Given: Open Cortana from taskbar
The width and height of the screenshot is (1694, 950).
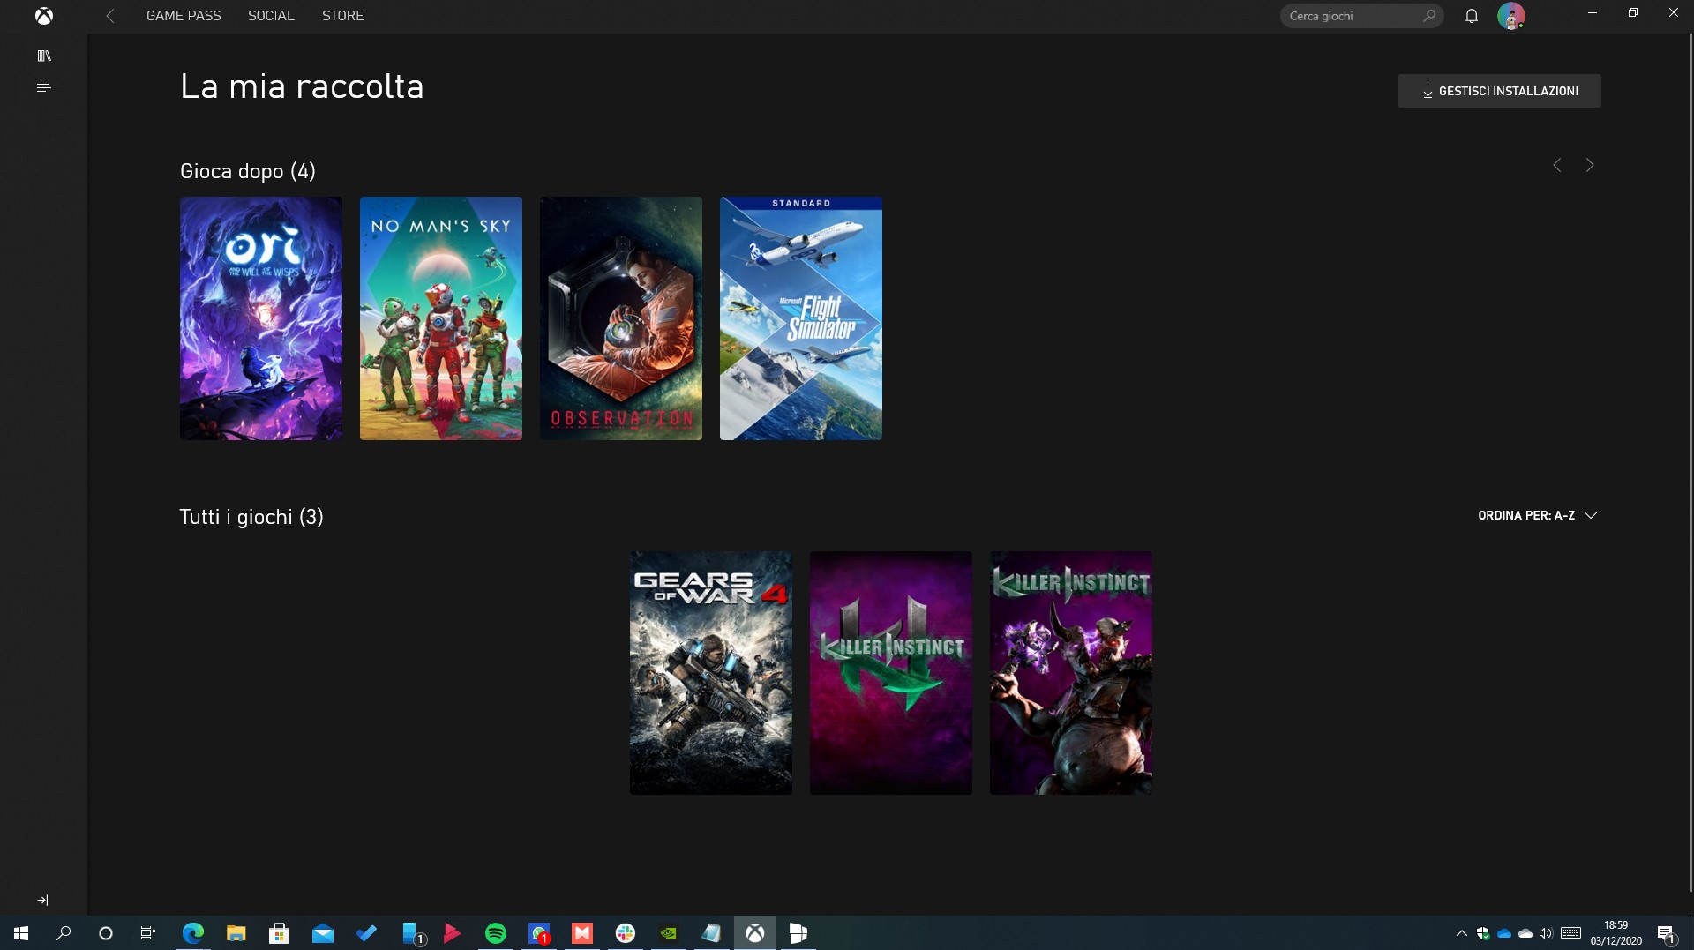Looking at the screenshot, I should pyautogui.click(x=106, y=933).
